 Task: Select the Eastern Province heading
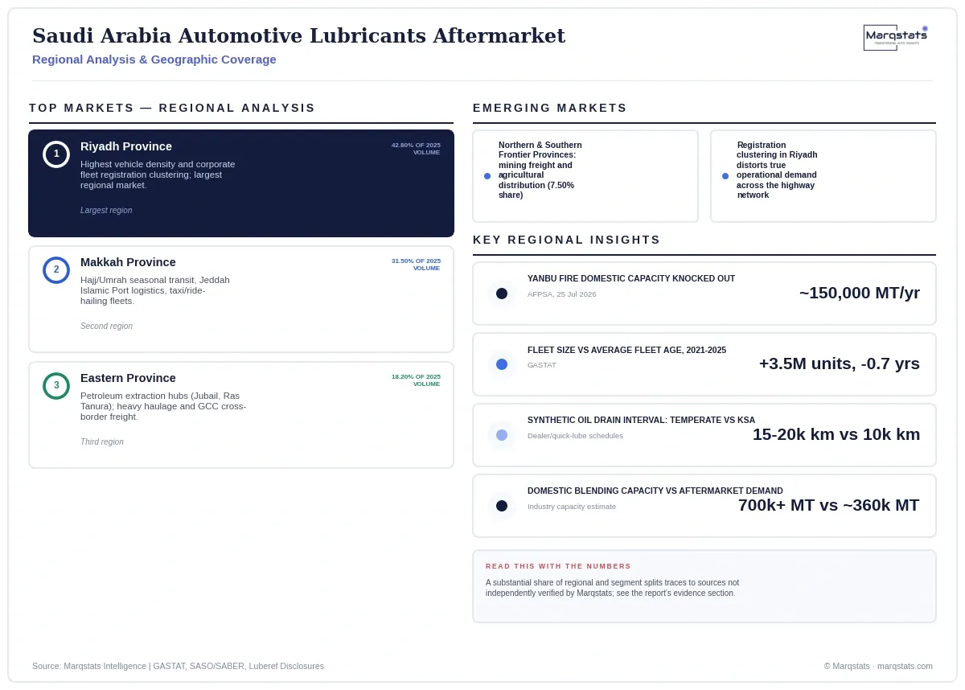point(128,378)
